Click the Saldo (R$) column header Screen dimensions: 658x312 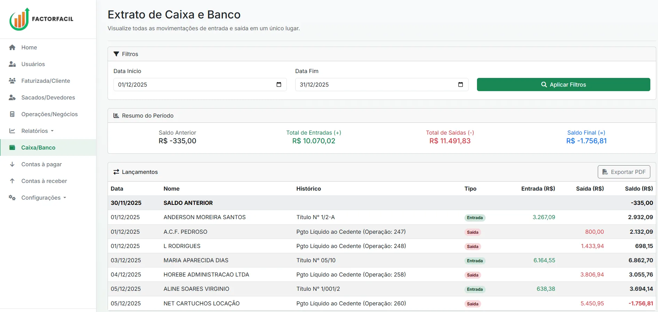tap(639, 189)
